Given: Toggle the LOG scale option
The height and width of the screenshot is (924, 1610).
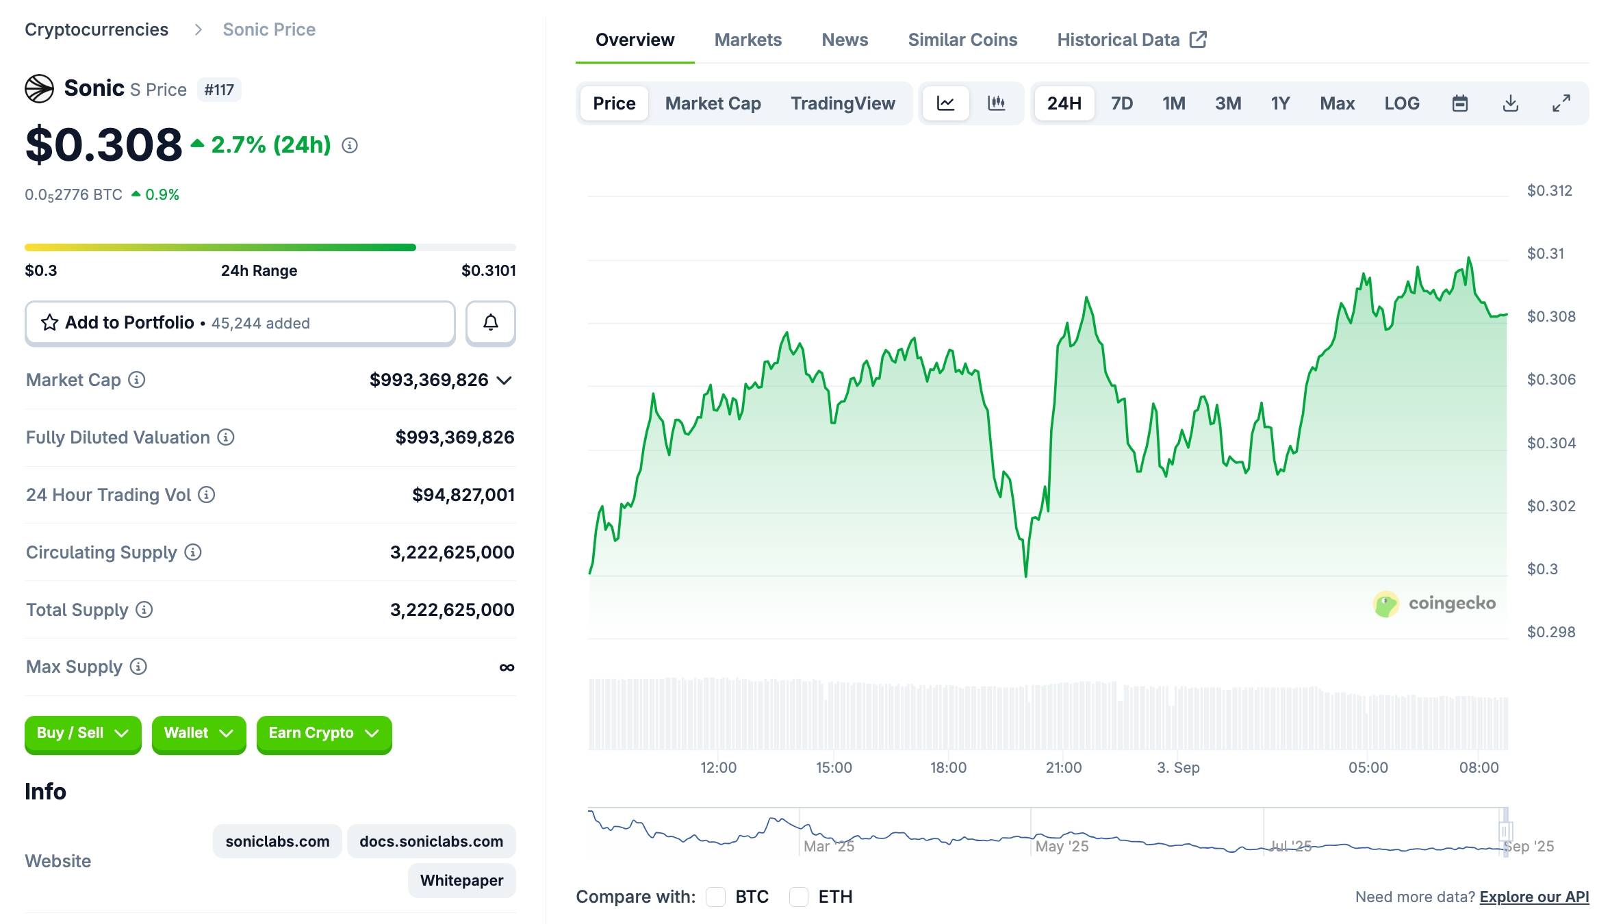Looking at the screenshot, I should 1402,103.
